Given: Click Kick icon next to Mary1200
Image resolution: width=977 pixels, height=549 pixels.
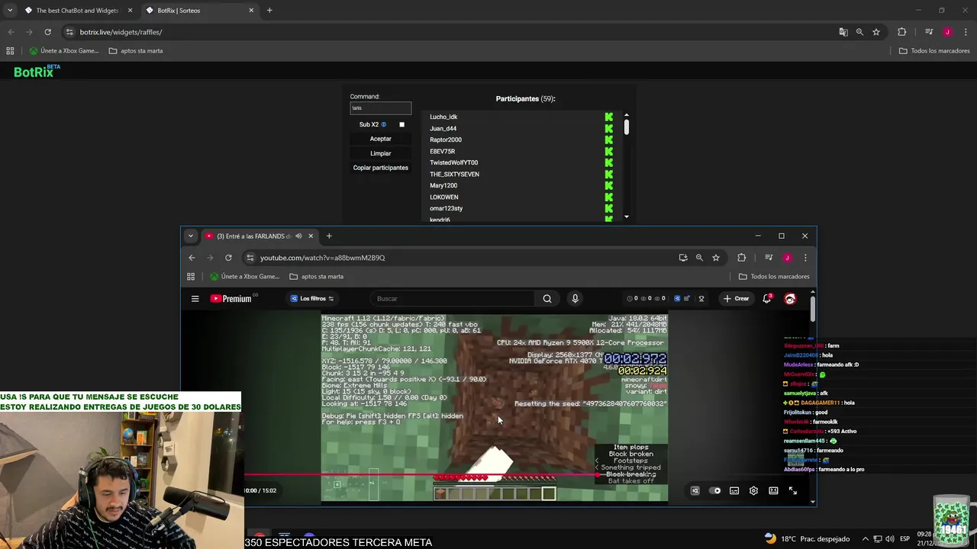Looking at the screenshot, I should click(608, 185).
